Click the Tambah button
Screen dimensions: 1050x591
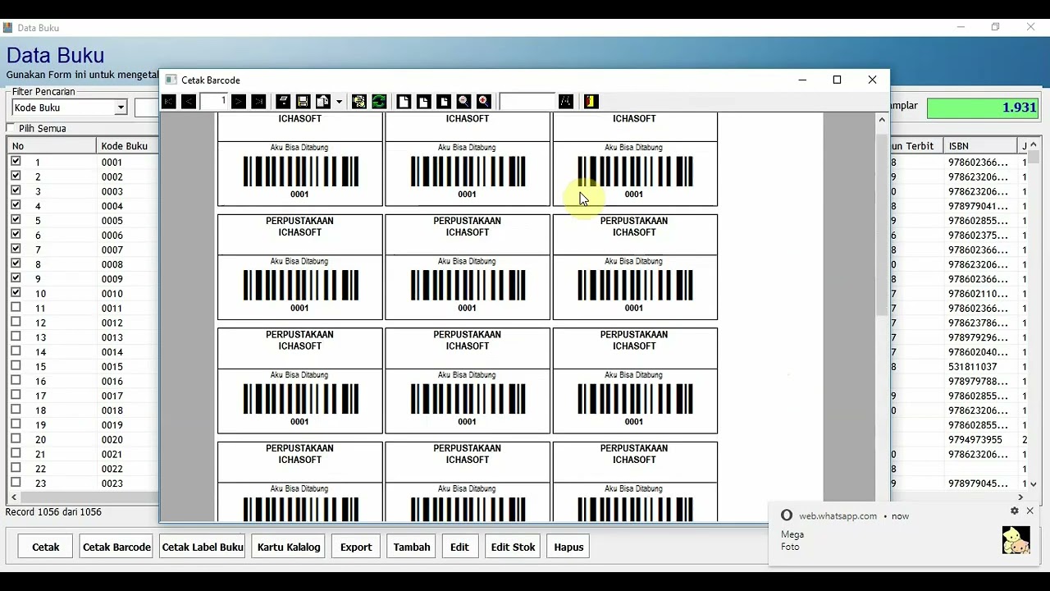point(412,547)
